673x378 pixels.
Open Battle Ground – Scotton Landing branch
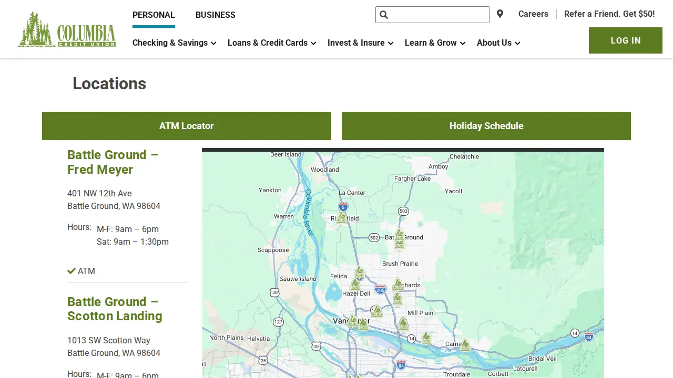(115, 309)
